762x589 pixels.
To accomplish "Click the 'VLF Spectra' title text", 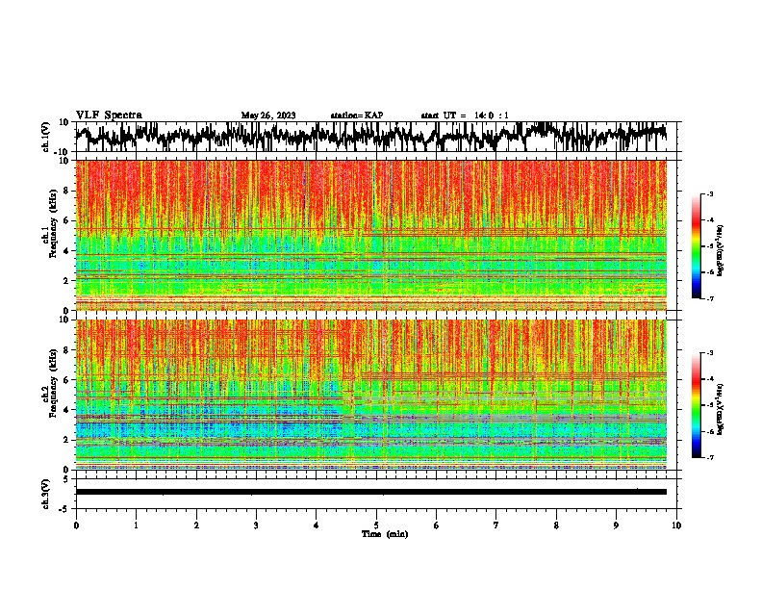I will (x=109, y=115).
